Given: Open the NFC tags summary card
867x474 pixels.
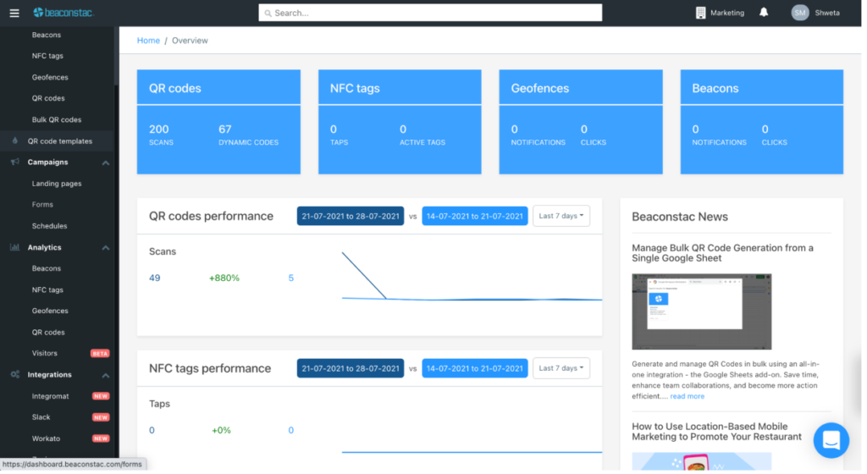Looking at the screenshot, I should (x=400, y=122).
